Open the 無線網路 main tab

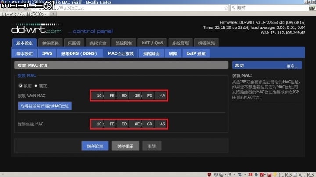point(50,43)
